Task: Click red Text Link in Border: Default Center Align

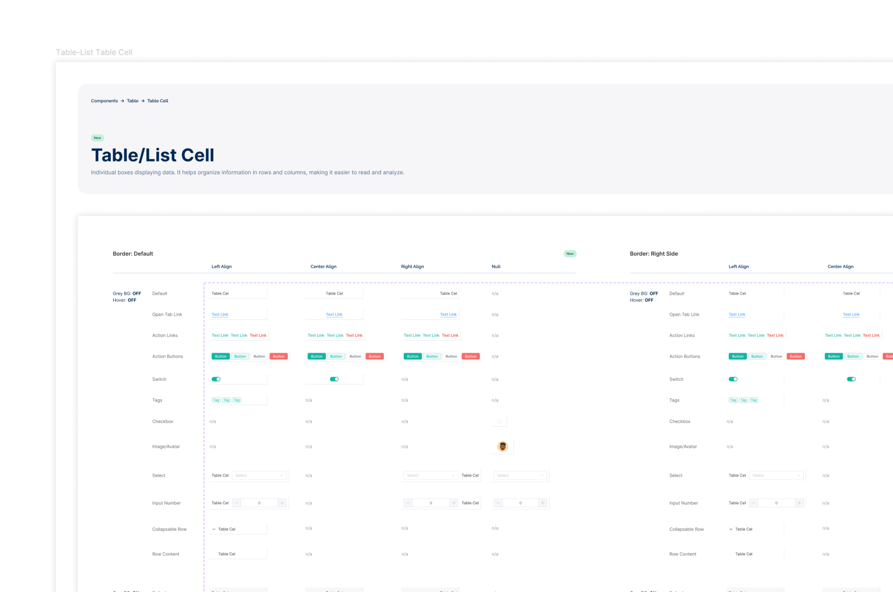Action: click(354, 335)
